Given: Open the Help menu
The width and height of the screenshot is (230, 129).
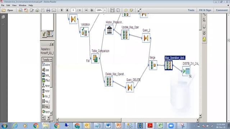Looking at the screenshot, I should point(31,5).
